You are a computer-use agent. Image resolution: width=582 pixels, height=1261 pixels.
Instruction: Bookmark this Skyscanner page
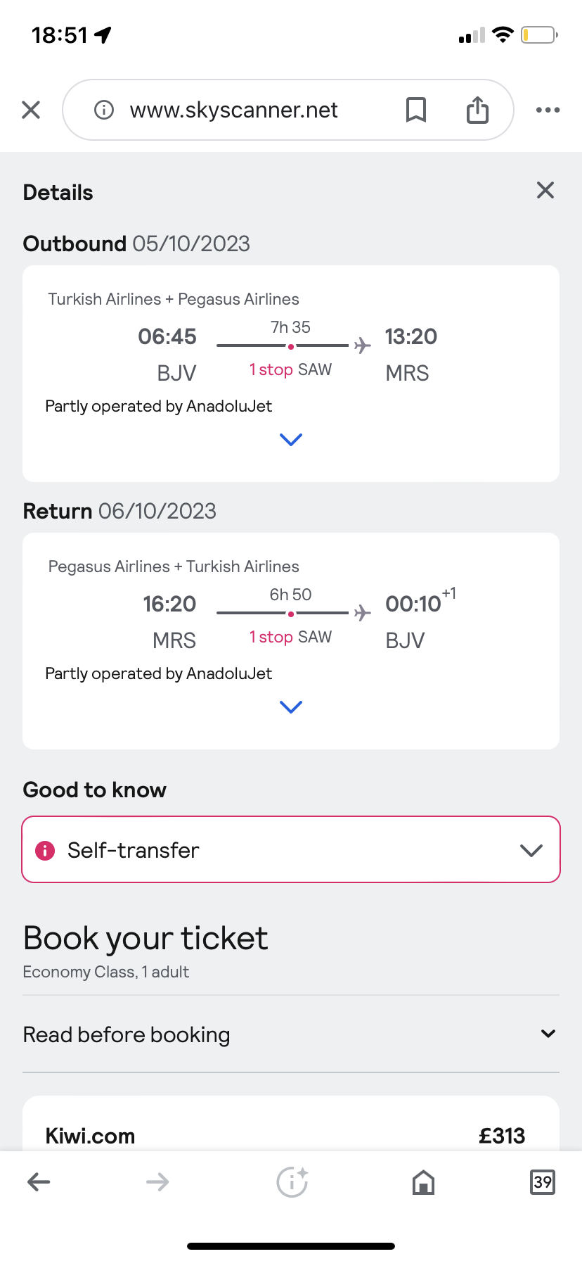pos(416,110)
